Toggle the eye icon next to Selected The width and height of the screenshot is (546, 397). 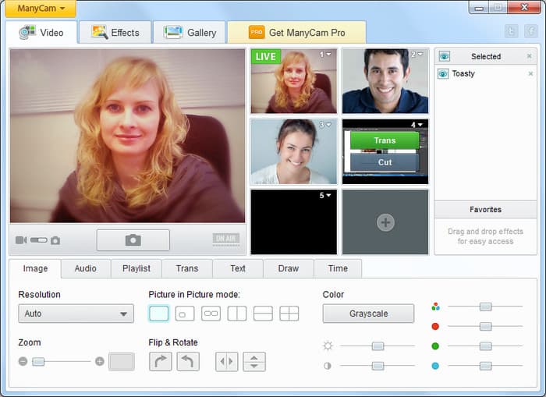[x=445, y=56]
